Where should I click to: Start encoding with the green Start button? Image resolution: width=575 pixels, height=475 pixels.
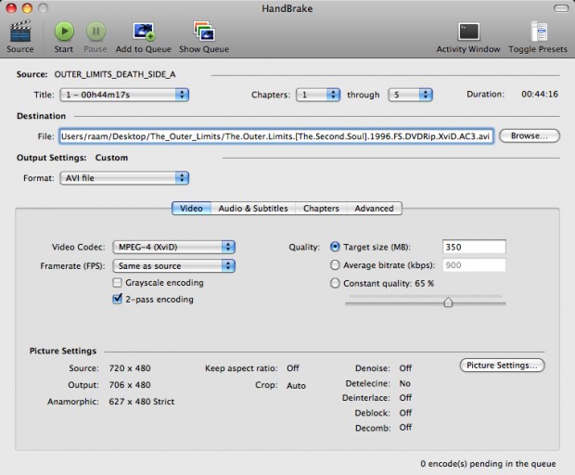tap(64, 32)
